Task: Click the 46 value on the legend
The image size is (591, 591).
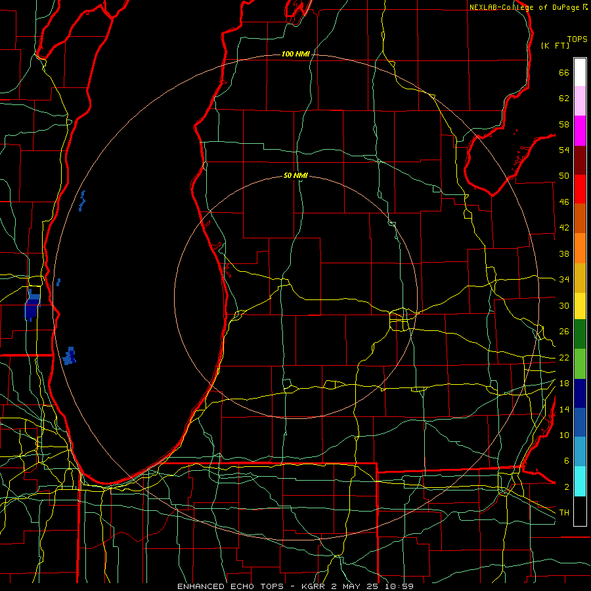Action: (564, 202)
